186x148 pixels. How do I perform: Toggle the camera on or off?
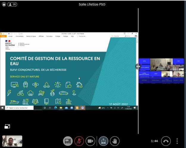90,141
